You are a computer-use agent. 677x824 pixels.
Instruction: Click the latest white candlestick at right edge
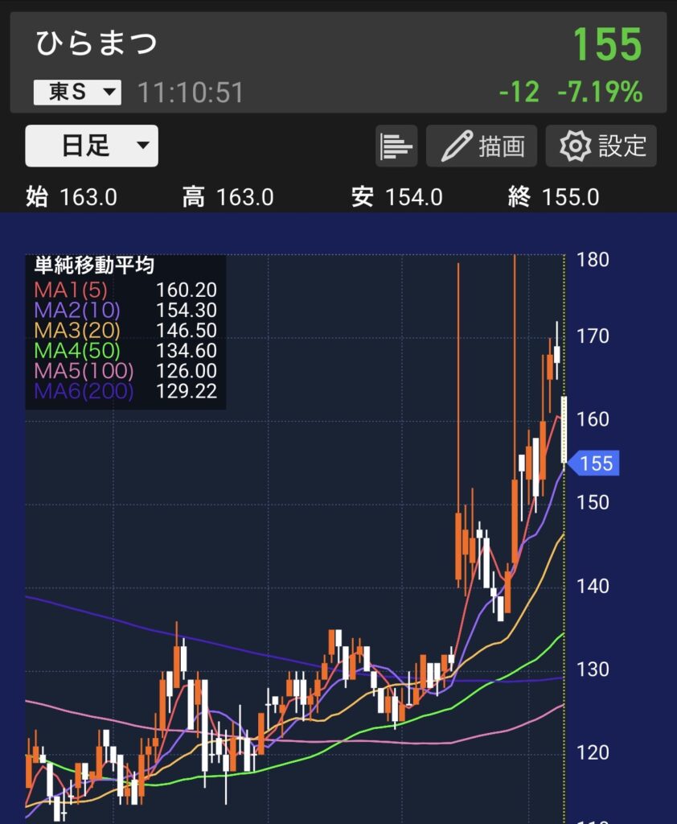[x=564, y=431]
